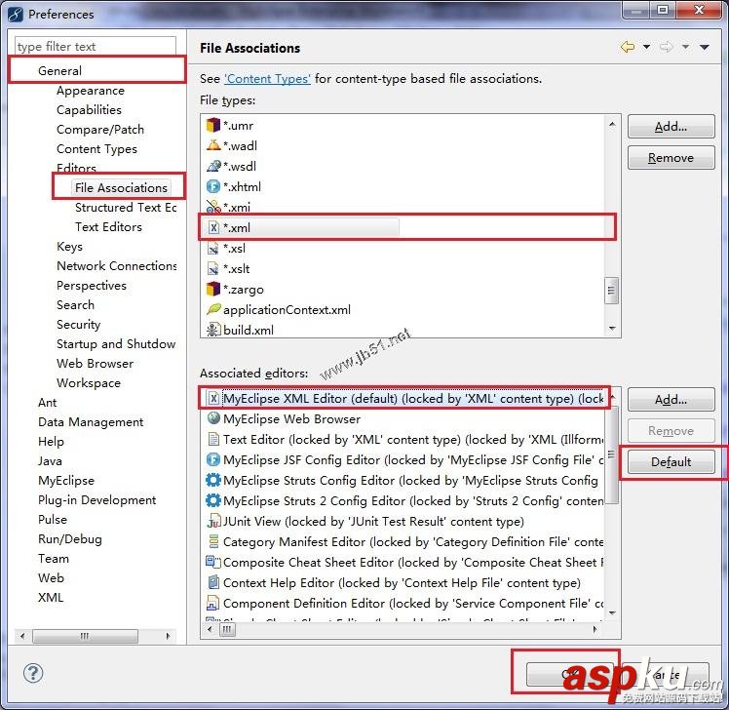Click the Text Editor document icon
Viewport: 729px width, 710px height.
[212, 439]
